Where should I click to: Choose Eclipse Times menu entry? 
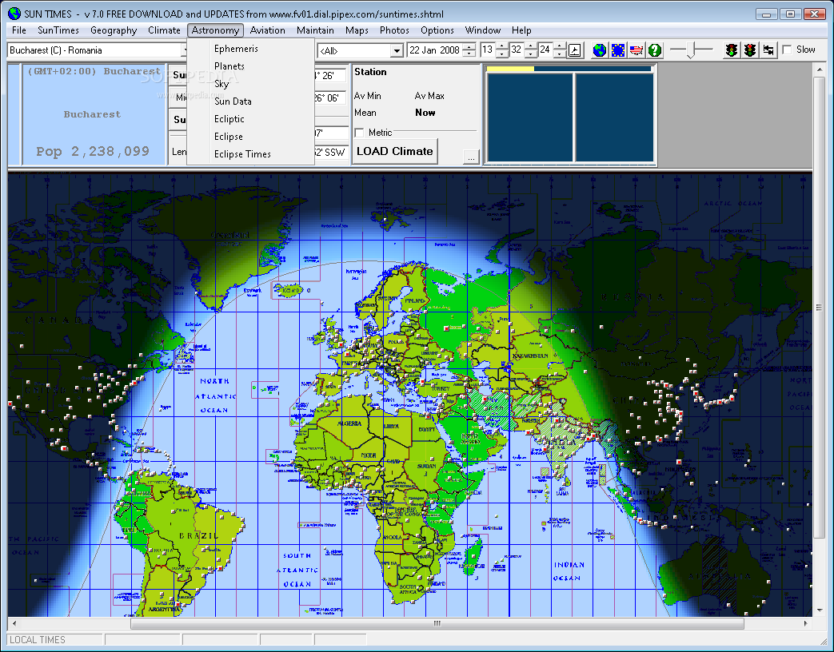tap(242, 154)
